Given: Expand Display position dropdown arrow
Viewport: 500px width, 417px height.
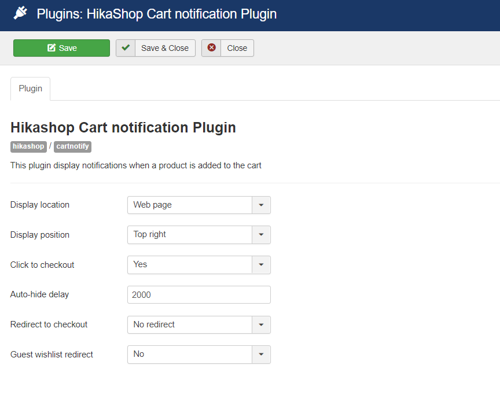Looking at the screenshot, I should tap(261, 235).
